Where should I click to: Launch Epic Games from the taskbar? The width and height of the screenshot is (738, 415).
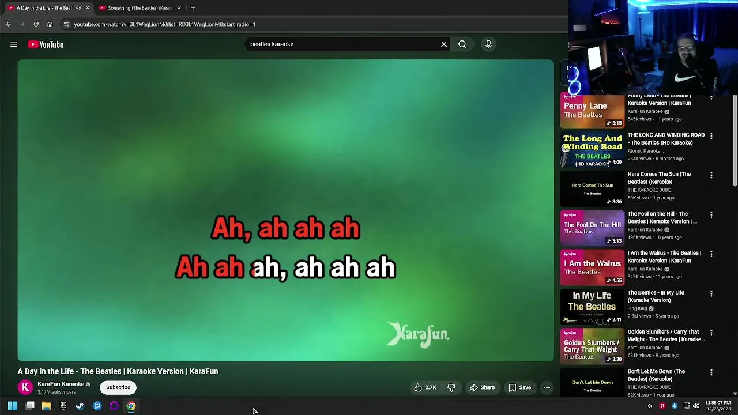point(63,406)
